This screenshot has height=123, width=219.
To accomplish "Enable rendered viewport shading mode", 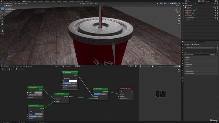I will (176, 3).
